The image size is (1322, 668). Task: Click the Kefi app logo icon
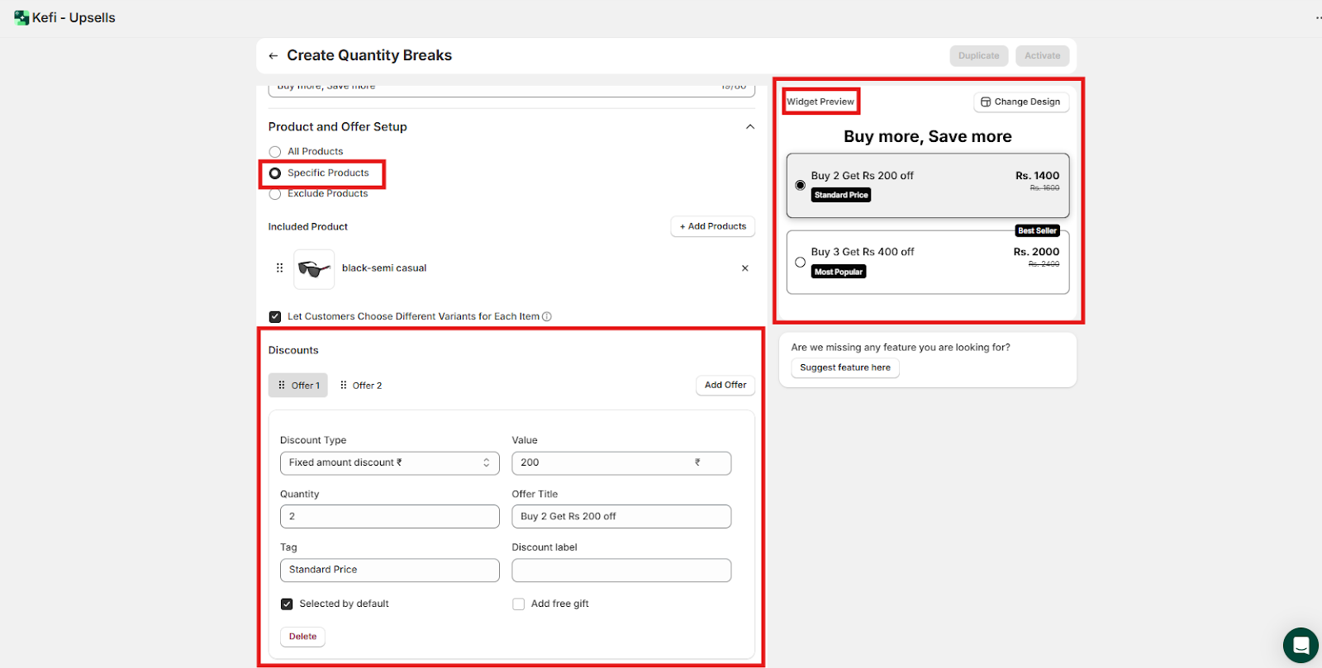21,17
